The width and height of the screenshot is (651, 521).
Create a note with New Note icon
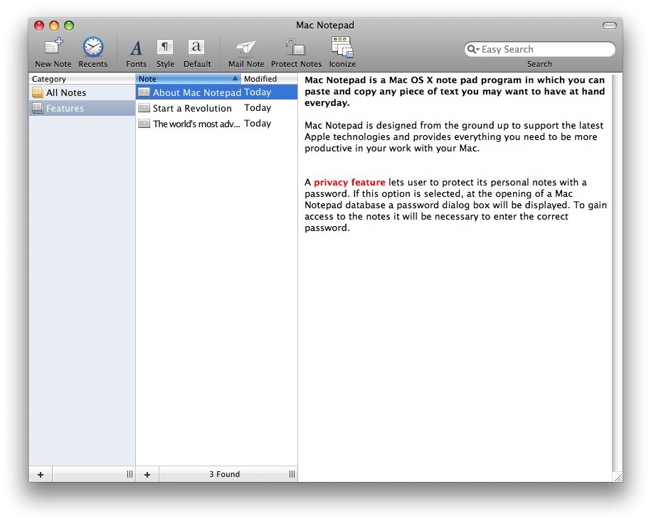[x=53, y=48]
